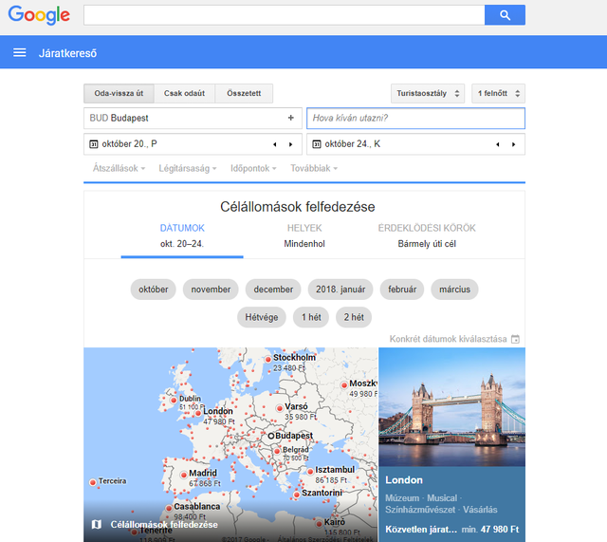Go to previous departure date arrow
This screenshot has width=607, height=542.
pyautogui.click(x=275, y=144)
